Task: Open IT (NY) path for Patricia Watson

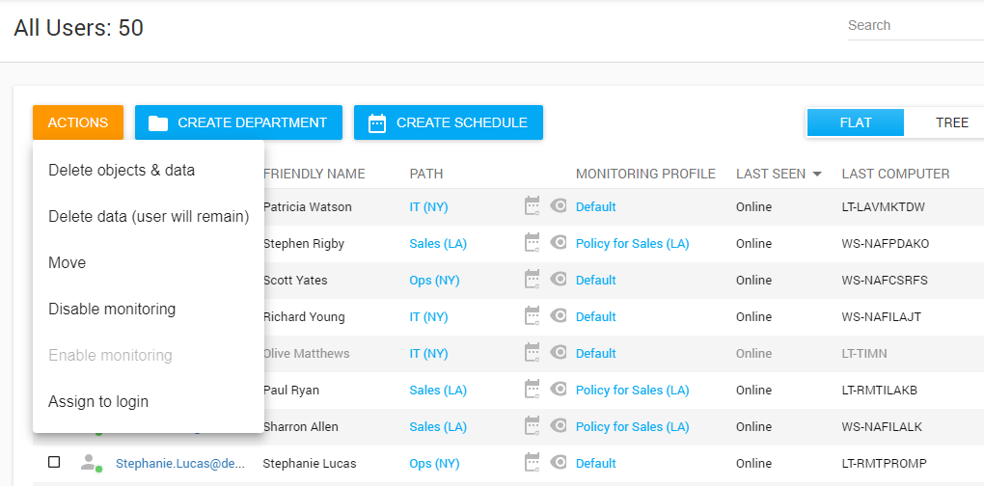Action: coord(428,207)
